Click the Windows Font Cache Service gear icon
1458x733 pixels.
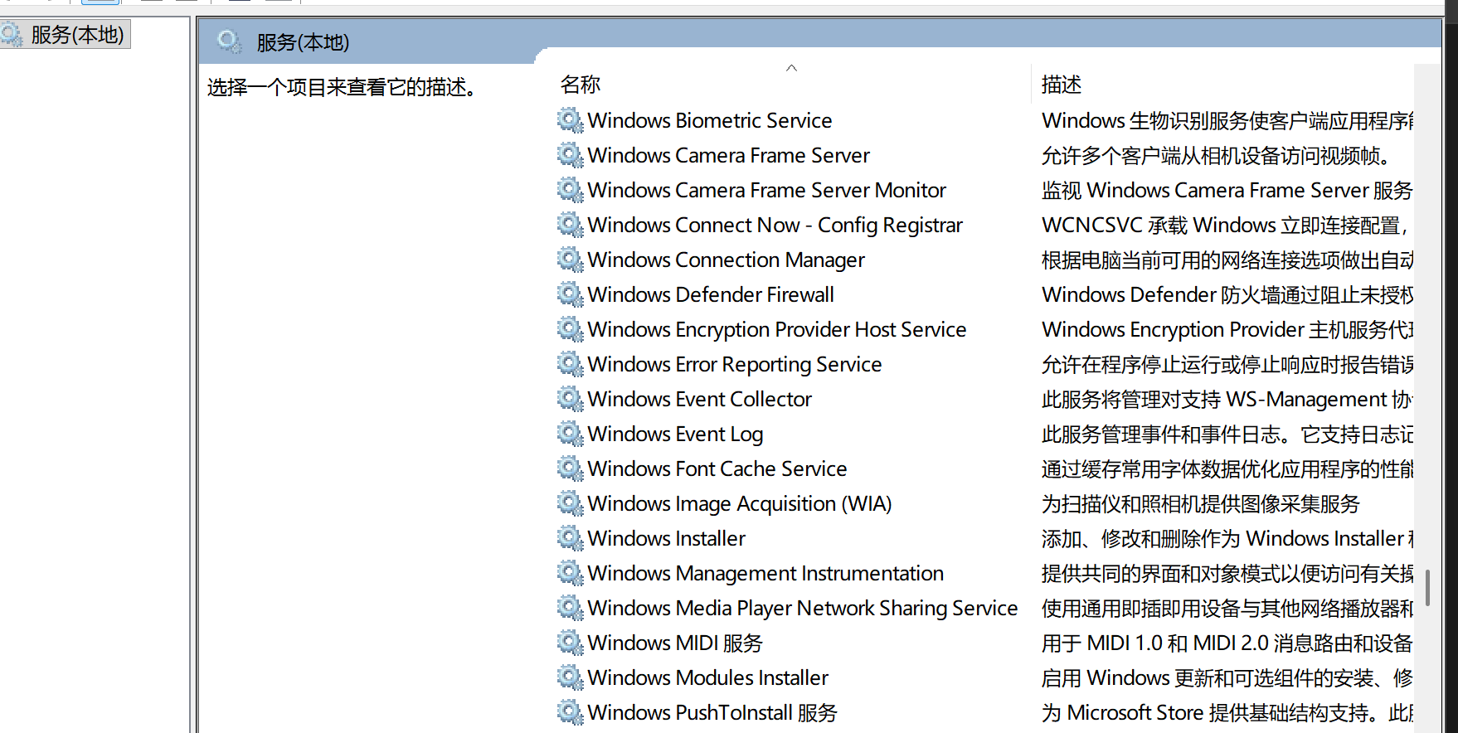coord(570,468)
